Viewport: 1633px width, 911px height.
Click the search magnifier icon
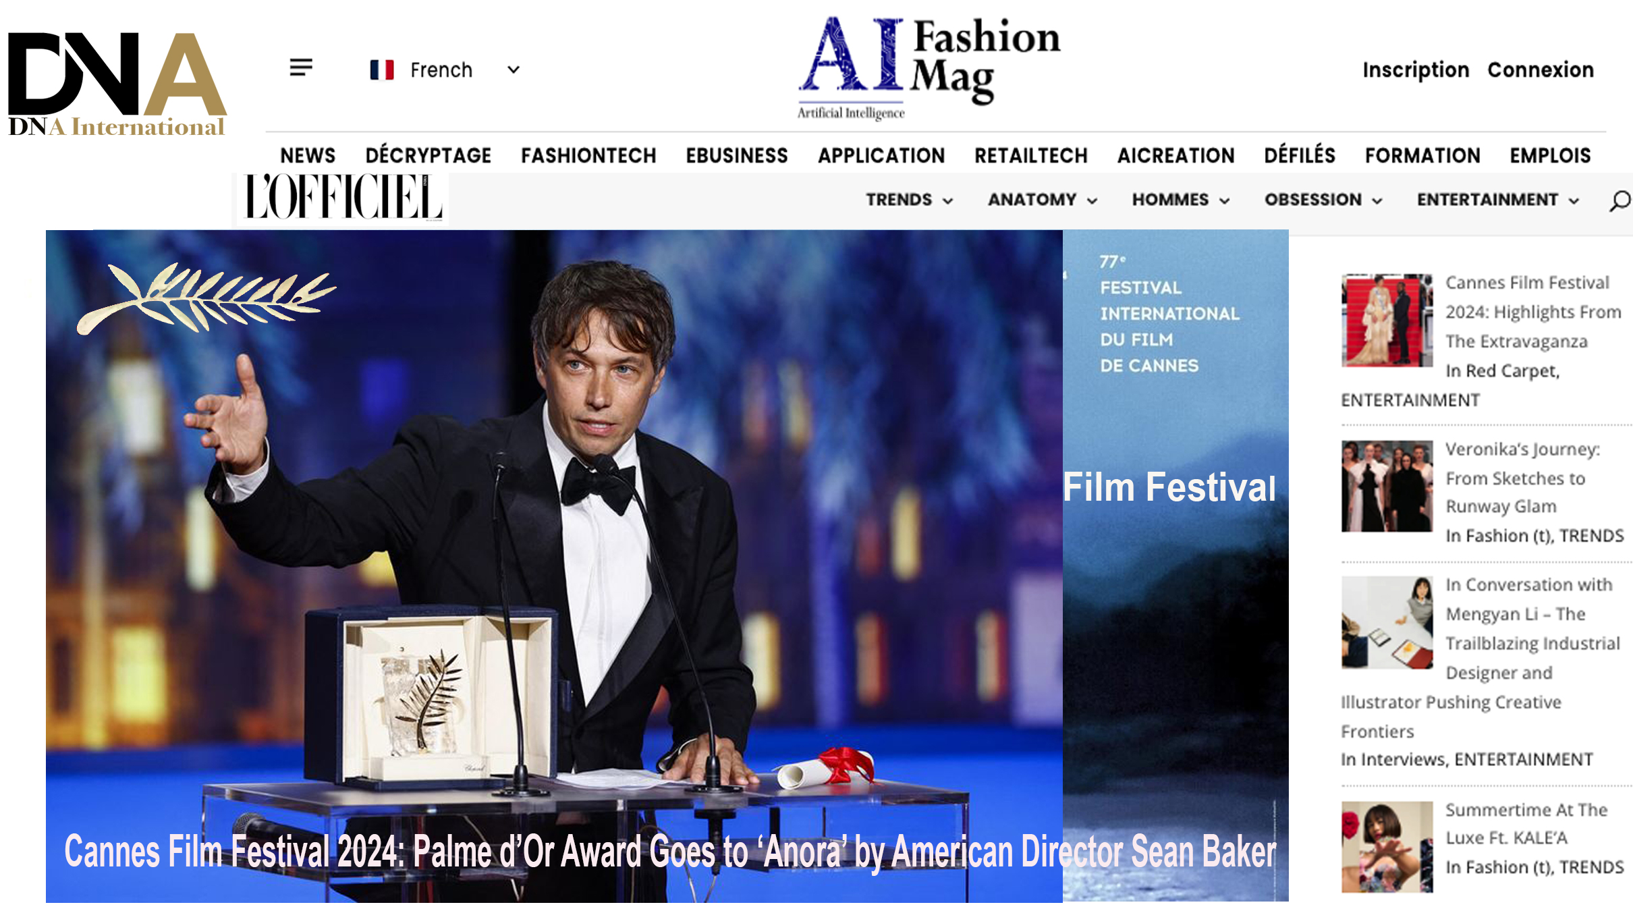tap(1620, 200)
